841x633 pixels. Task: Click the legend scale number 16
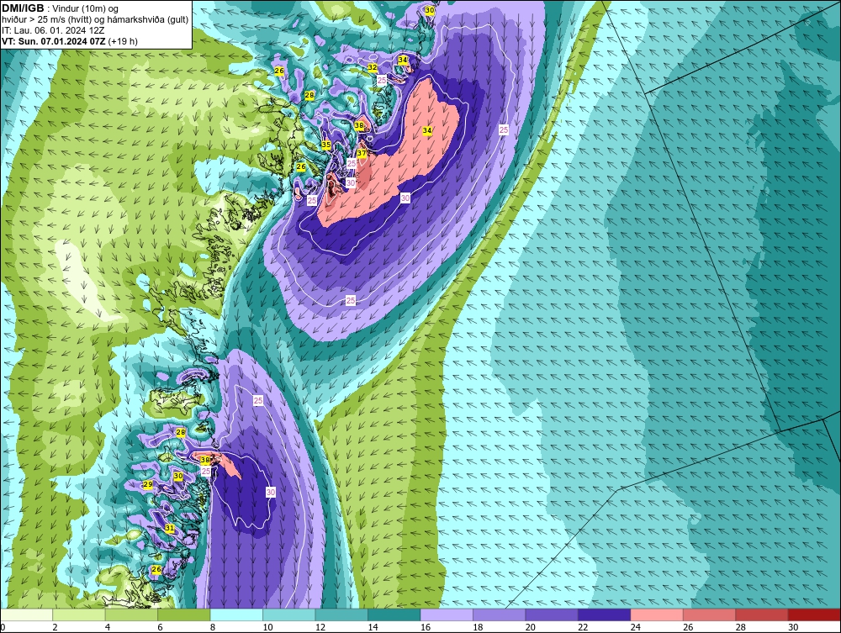pyautogui.click(x=426, y=627)
